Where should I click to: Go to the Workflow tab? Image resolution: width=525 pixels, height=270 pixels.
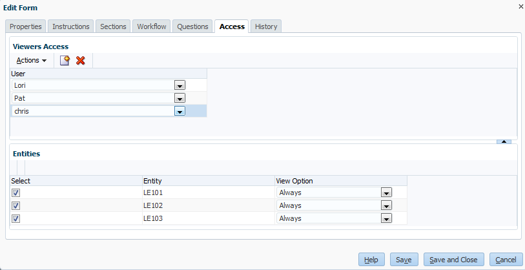coord(152,26)
